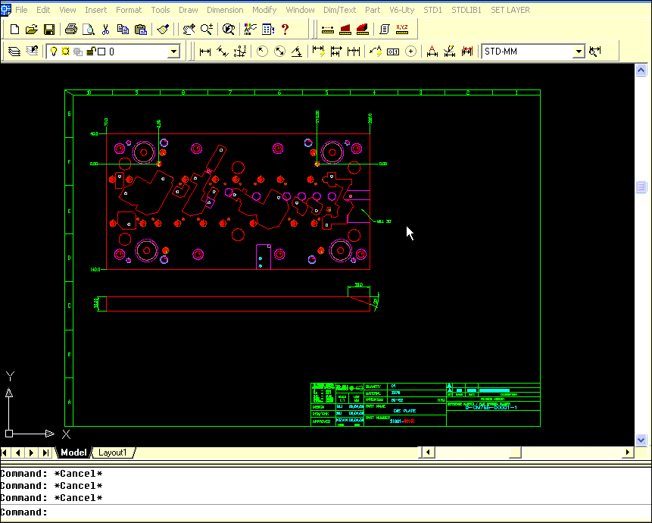
Task: Open the Draw menu
Action: [189, 10]
